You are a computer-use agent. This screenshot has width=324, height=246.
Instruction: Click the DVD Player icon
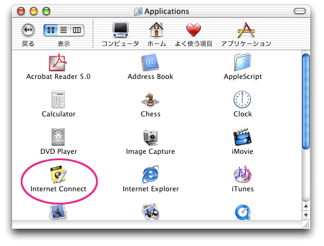(x=58, y=137)
